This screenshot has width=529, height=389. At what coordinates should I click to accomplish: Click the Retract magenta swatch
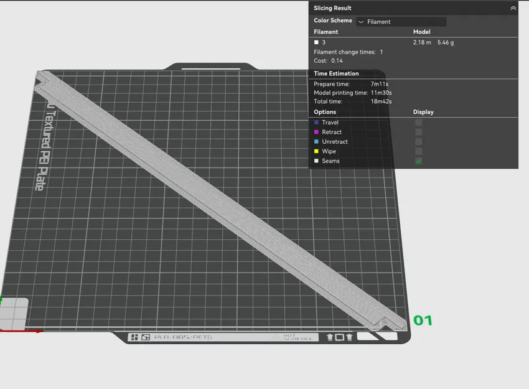click(x=316, y=132)
